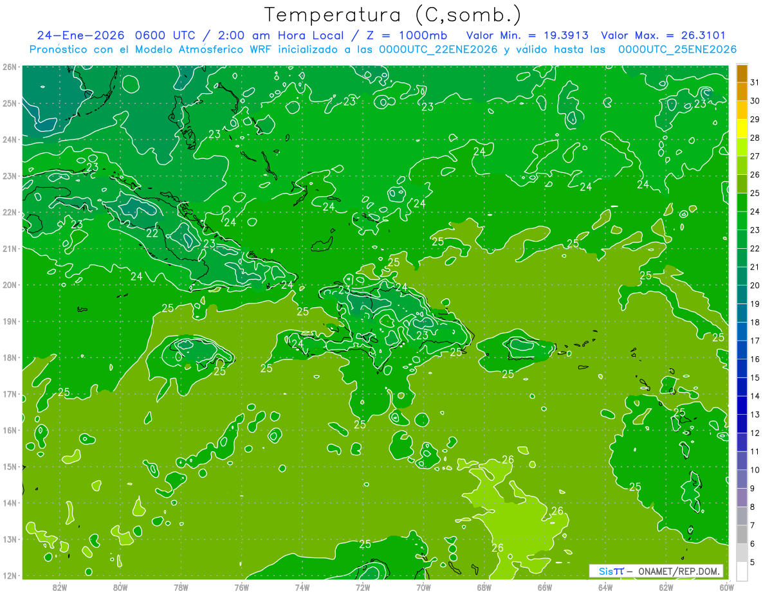Click the 82W longitude axis label
This screenshot has height=596, width=772.
click(59, 586)
